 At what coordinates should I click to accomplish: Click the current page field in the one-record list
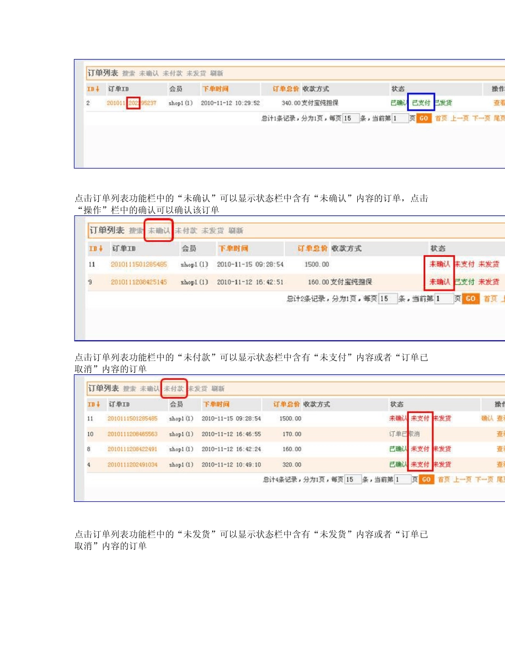click(399, 118)
